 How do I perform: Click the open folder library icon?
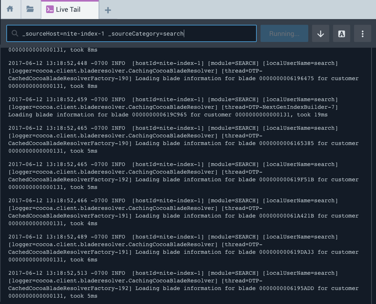coord(31,9)
